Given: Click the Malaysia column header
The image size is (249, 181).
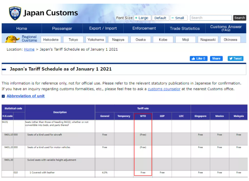Looking at the screenshot, I should point(239,116).
